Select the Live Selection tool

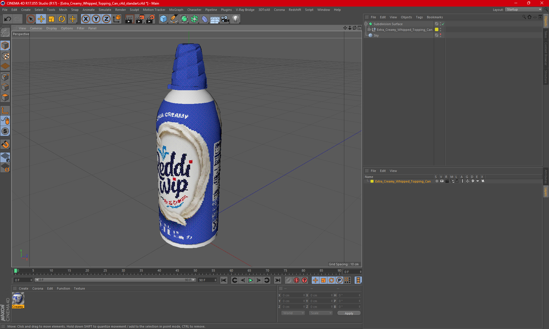coord(31,19)
